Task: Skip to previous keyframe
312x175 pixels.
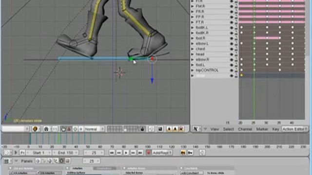Action: pyautogui.click(x=119, y=153)
